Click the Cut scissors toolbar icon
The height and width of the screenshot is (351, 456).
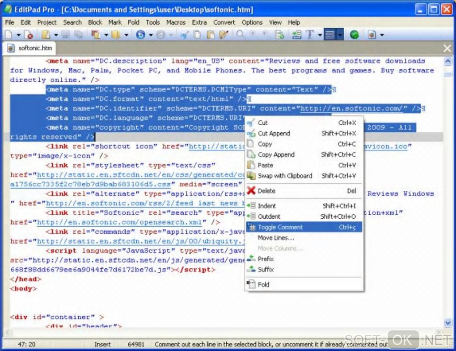click(184, 35)
